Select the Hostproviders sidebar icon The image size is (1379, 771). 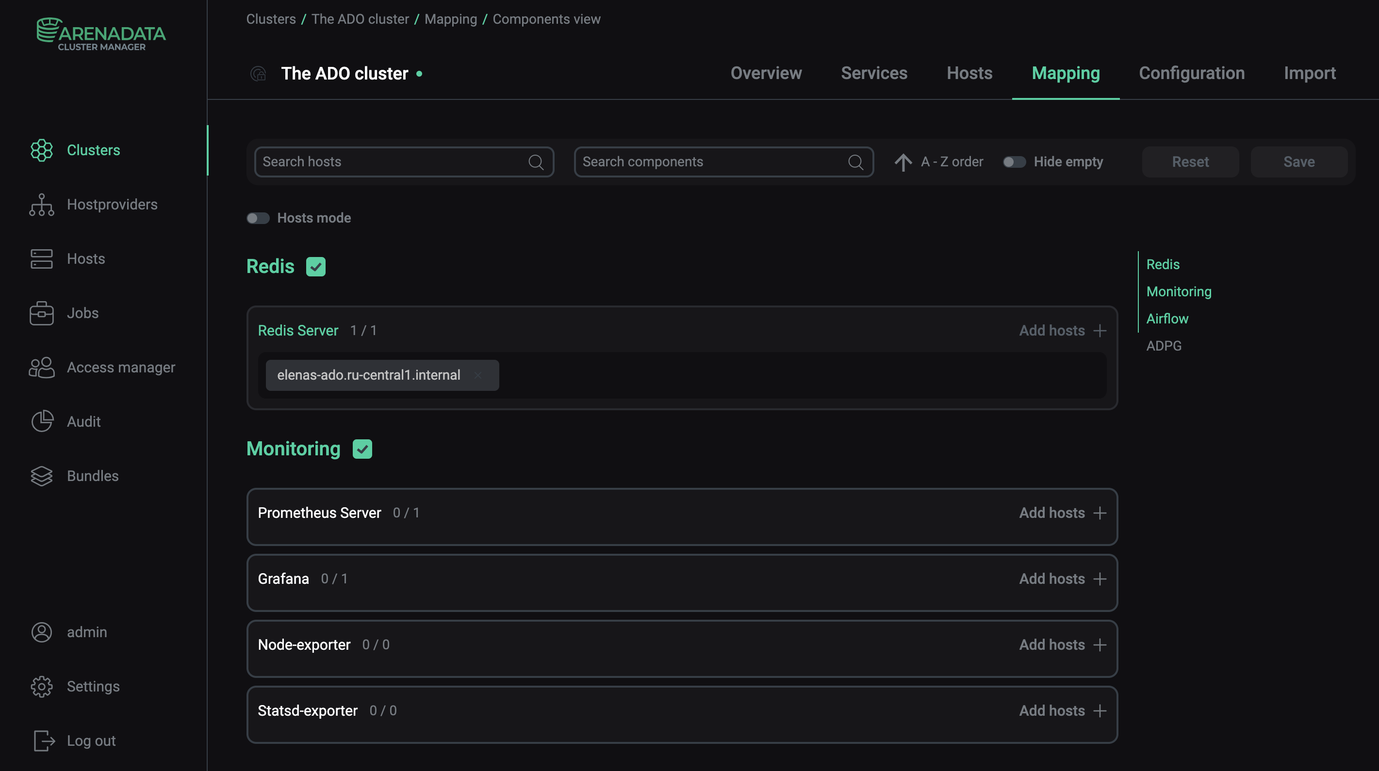(41, 205)
